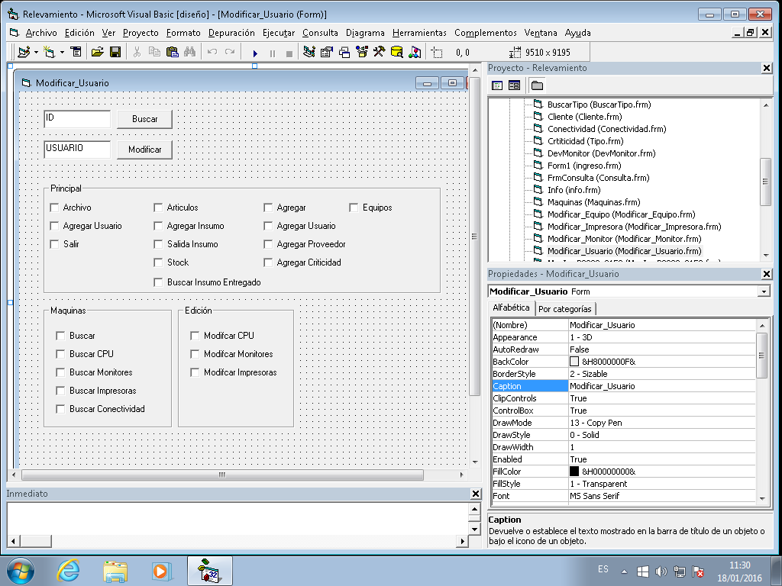
Task: Click the End (stop) toolbar icon
Action: tap(289, 53)
